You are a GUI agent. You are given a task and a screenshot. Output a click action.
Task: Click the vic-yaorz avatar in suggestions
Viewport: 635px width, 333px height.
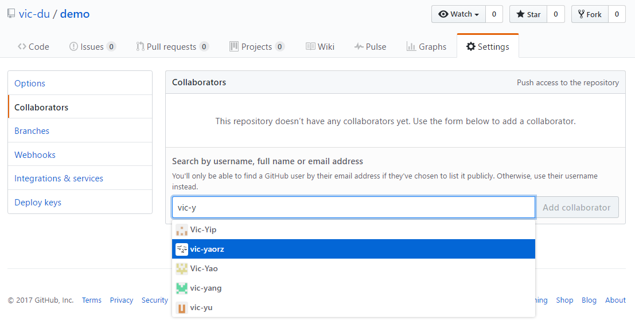coord(182,249)
